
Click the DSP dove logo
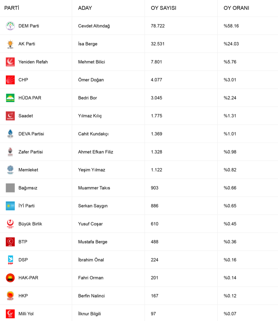pyautogui.click(x=10, y=260)
